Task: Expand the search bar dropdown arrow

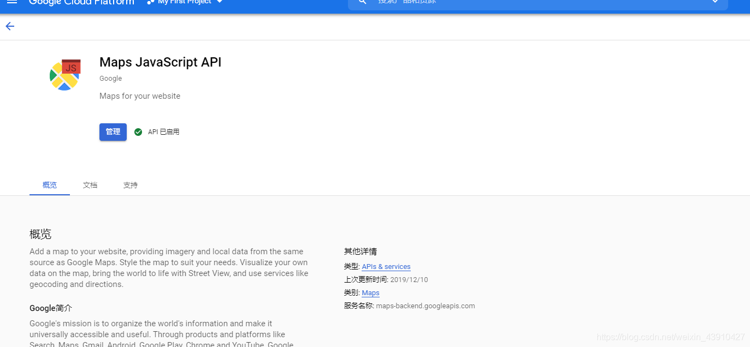Action: [x=715, y=2]
